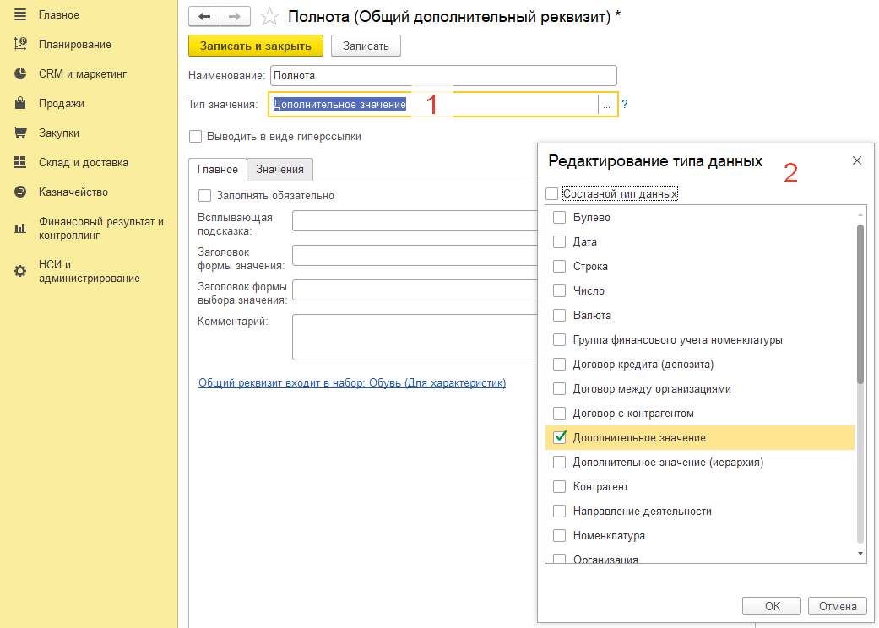Add to favorites with the star icon
Screen dimensions: 879x628
269,17
